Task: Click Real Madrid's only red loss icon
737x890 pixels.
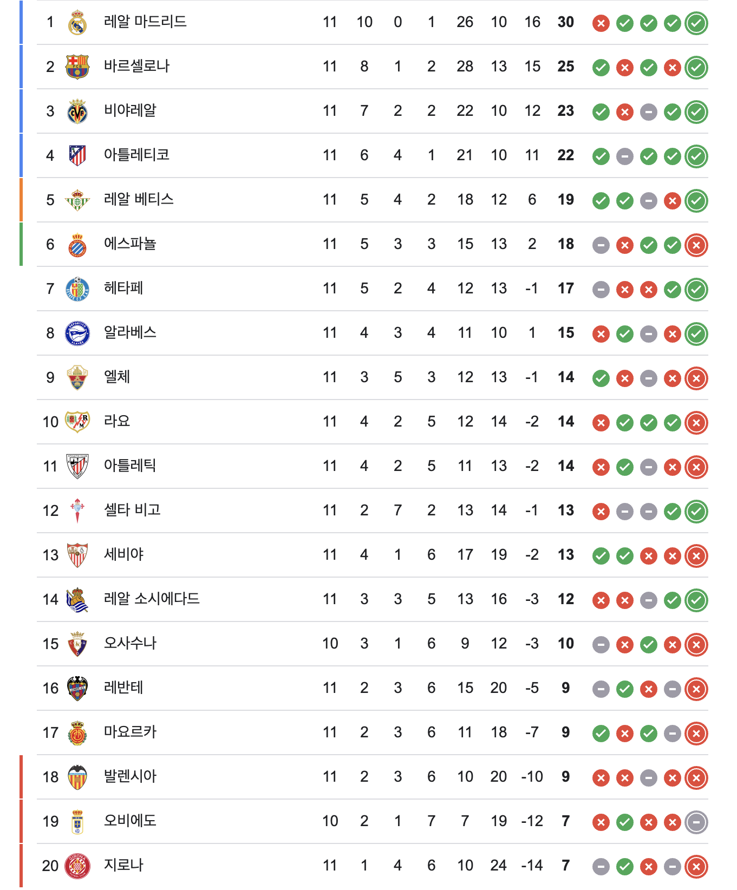Action: [x=601, y=23]
